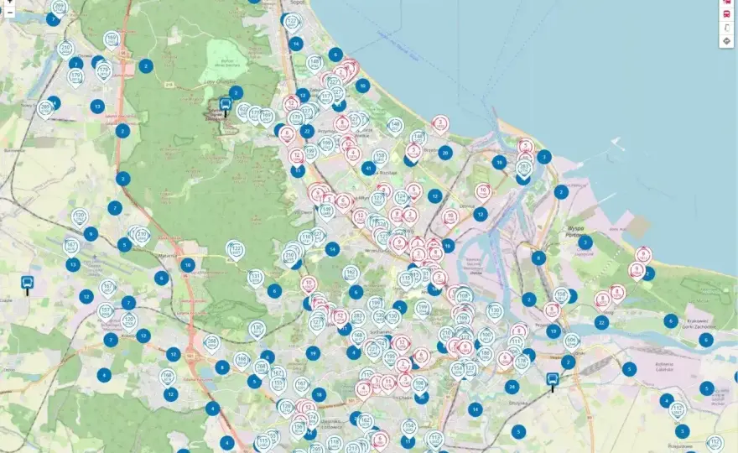The width and height of the screenshot is (738, 453).
Task: Toggle the red bus layer icon
Action: coord(727,14)
